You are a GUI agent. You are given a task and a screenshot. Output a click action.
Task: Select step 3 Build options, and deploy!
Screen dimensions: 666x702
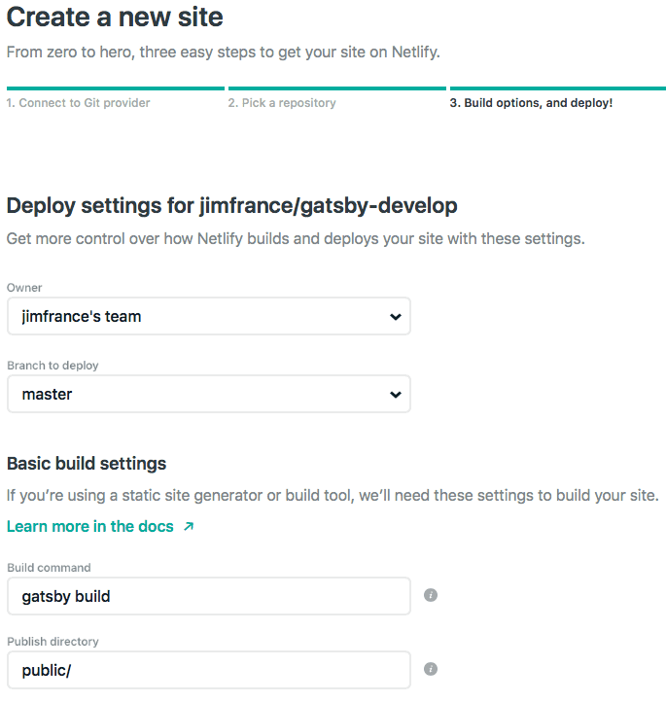click(531, 103)
